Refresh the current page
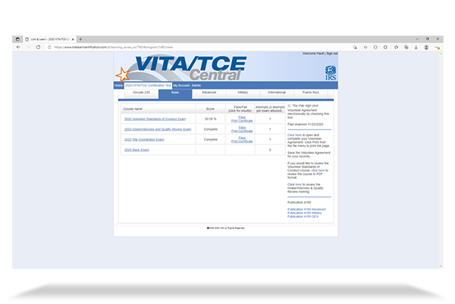The height and width of the screenshot is (304, 455). tap(38, 47)
